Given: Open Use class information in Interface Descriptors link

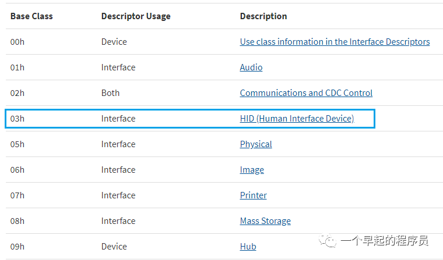Looking at the screenshot, I should (335, 42).
